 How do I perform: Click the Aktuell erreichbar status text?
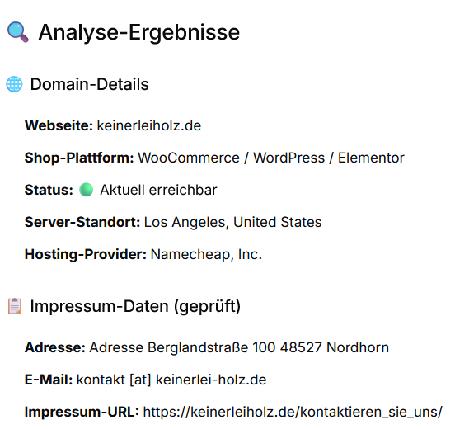pos(158,190)
